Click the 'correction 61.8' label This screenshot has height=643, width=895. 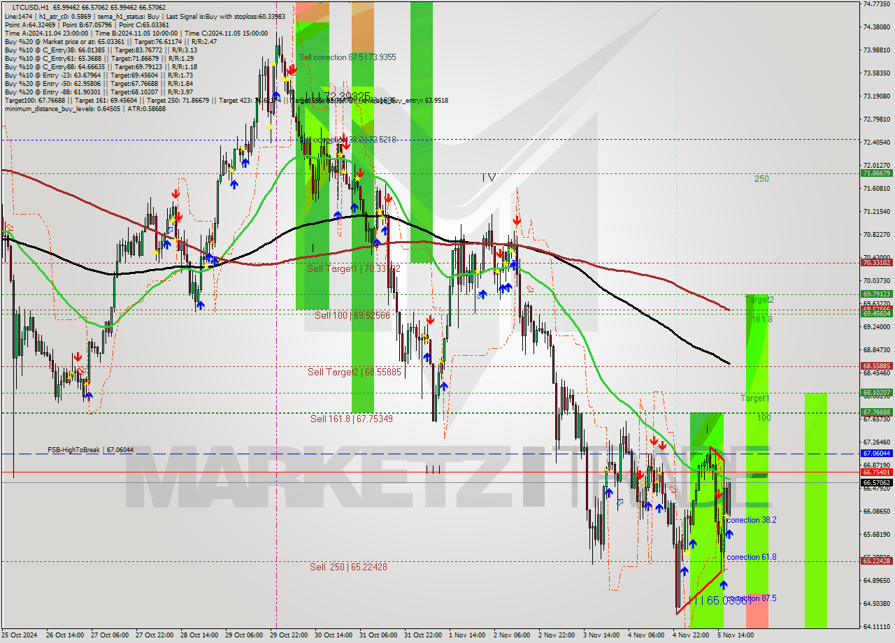click(x=751, y=557)
